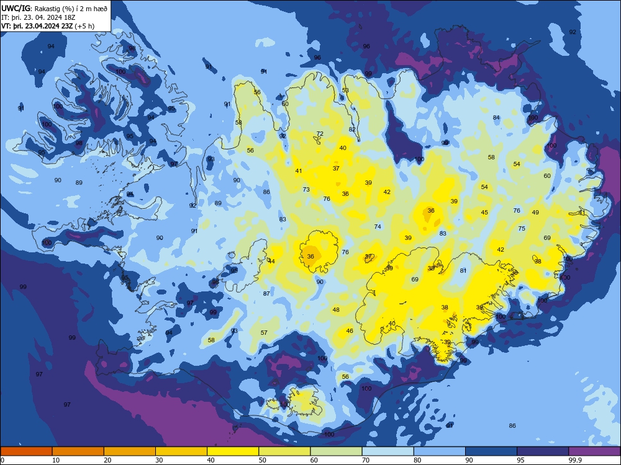Select the 90–95 legend color segment
The image size is (621, 465).
491,451
